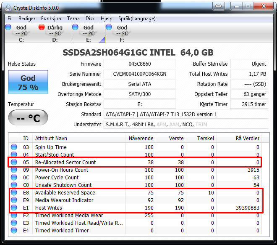
Task: Click the Nåverende column header
Action: click(x=141, y=138)
